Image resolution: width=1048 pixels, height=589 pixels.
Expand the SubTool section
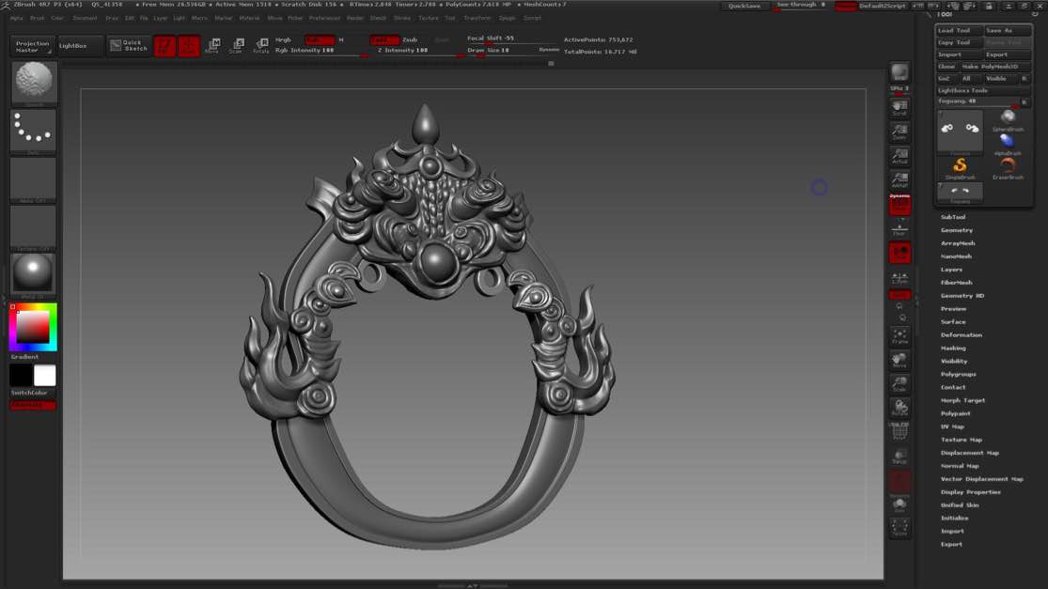[953, 217]
